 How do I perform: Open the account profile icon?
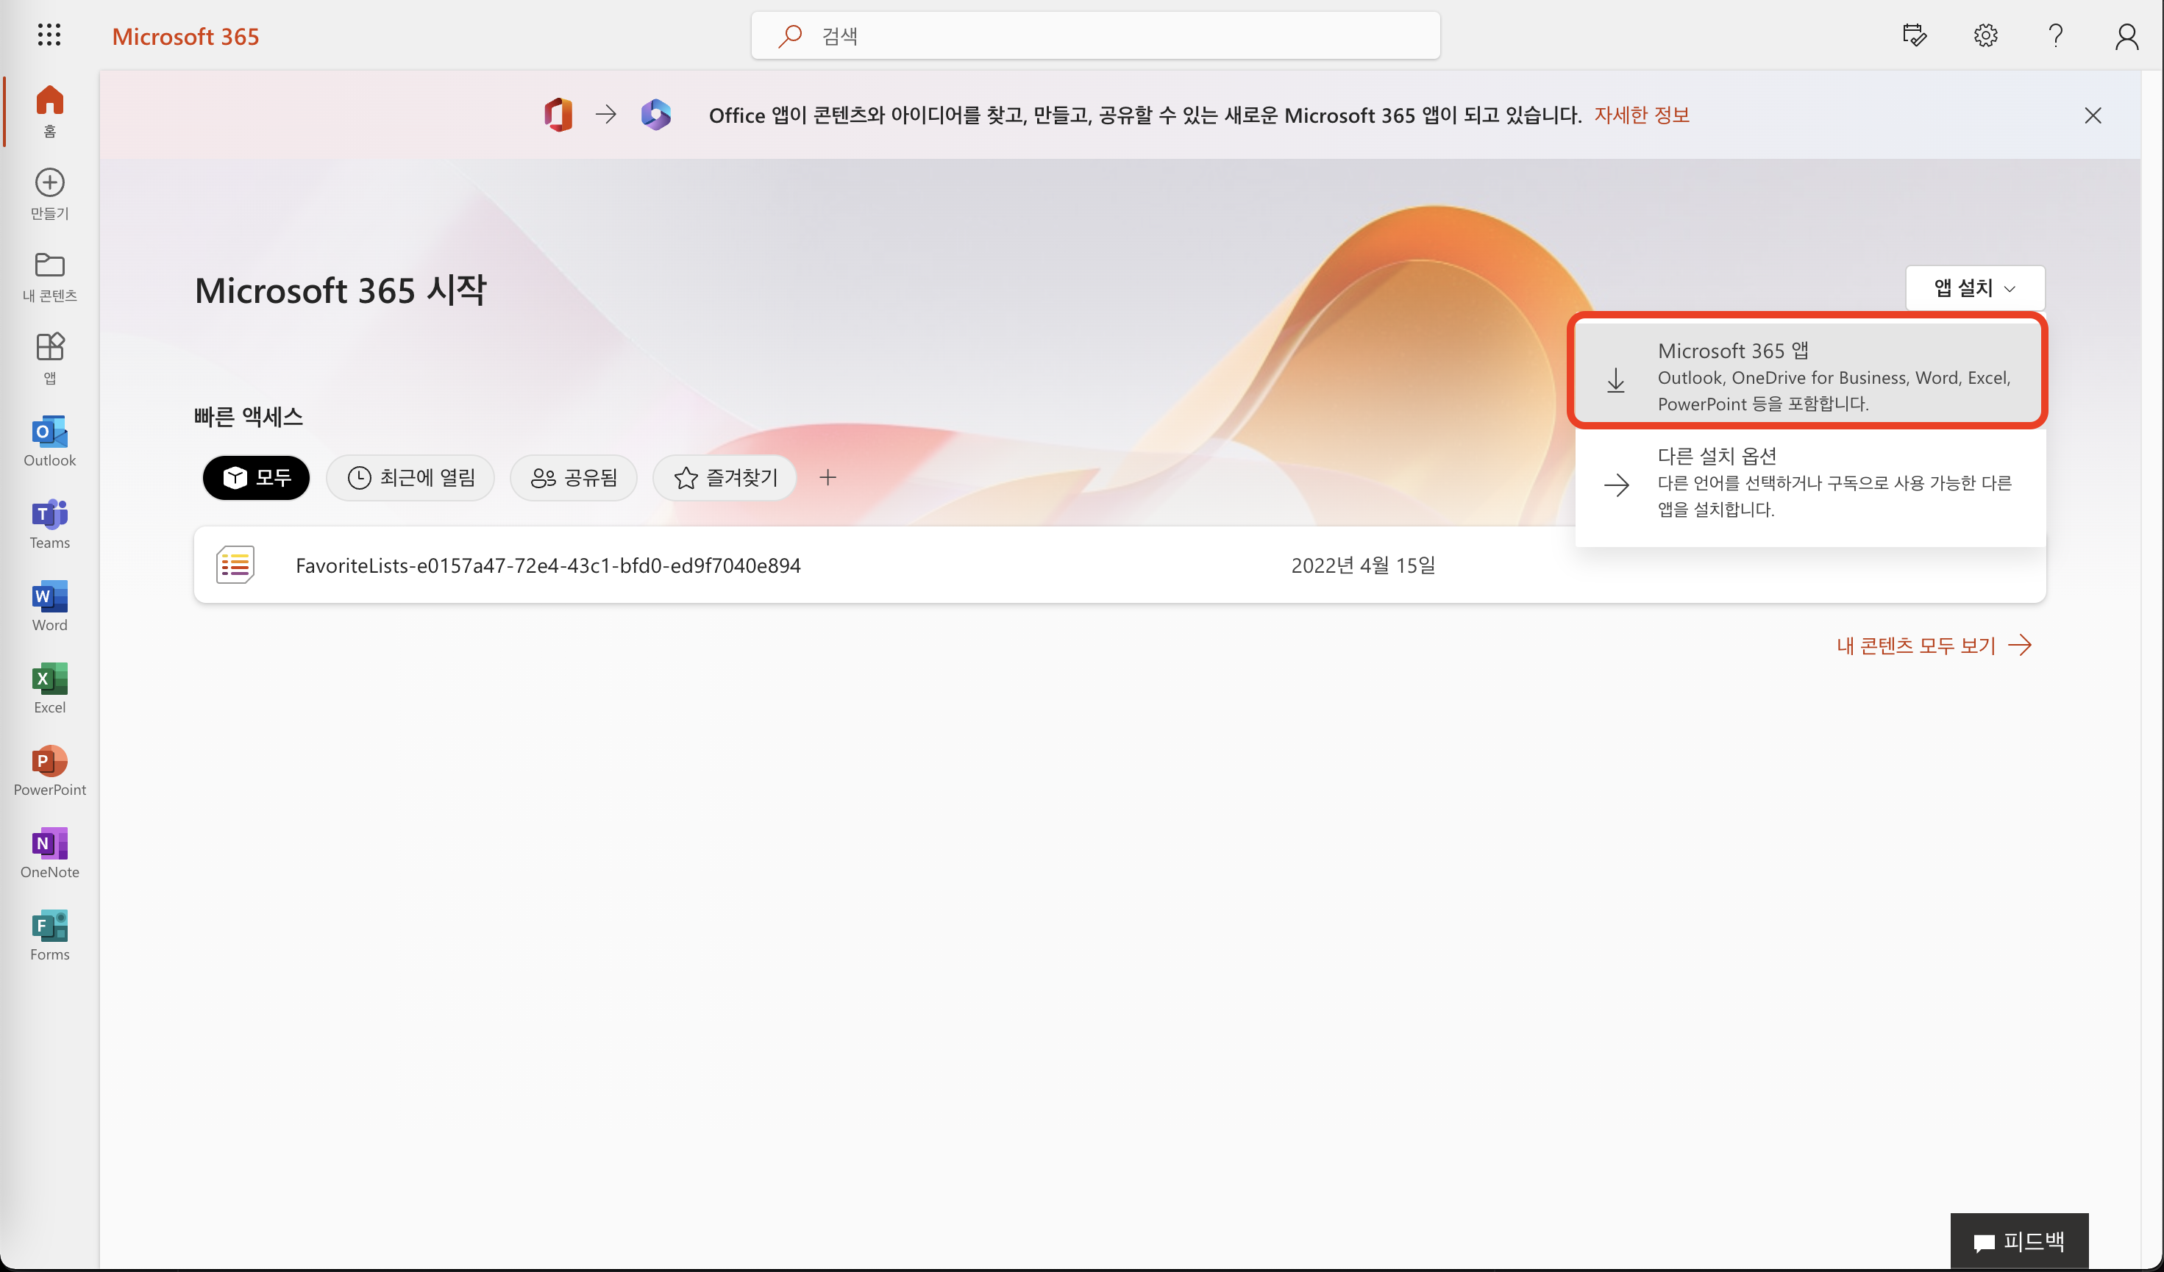coord(2126,36)
